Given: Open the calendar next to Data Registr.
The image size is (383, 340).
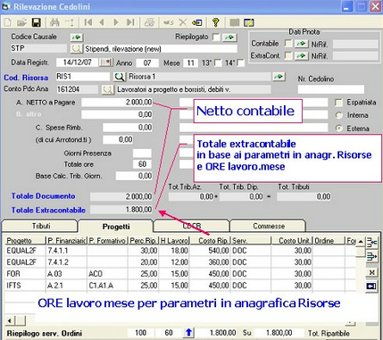Looking at the screenshot, I should pyautogui.click(x=106, y=62).
